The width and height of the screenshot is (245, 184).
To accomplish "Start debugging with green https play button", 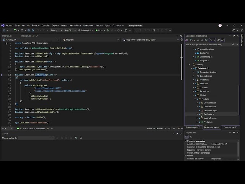I will coord(99,30).
